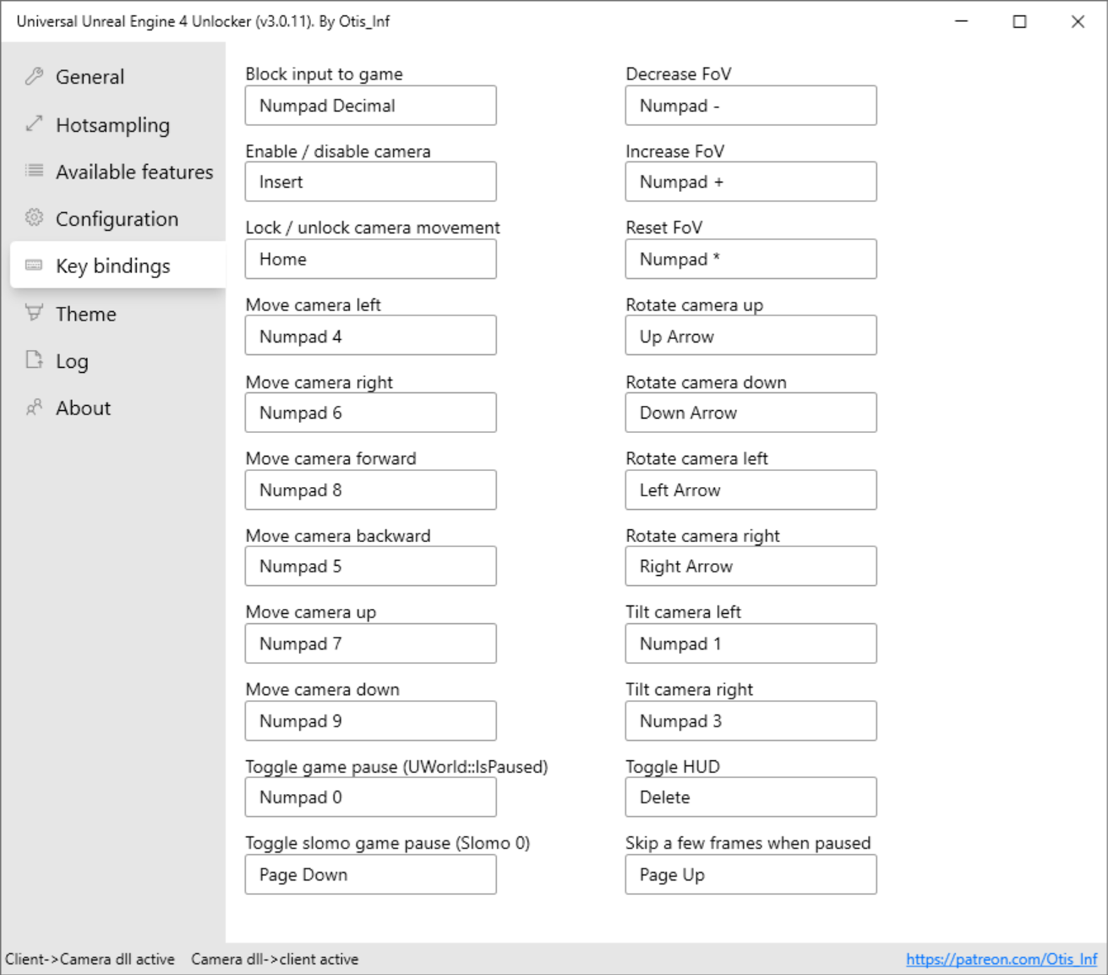Click the Log document icon
This screenshot has width=1108, height=975.
(x=34, y=360)
